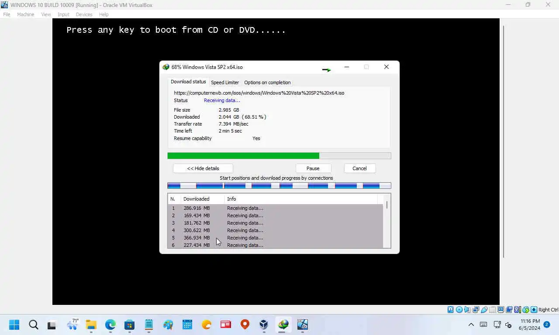Click the VirtualBox keyboard capture indicator
The height and width of the screenshot is (335, 559).
point(534,310)
